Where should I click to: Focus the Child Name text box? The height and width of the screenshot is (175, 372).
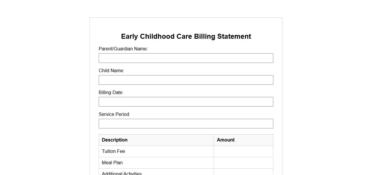point(186,80)
